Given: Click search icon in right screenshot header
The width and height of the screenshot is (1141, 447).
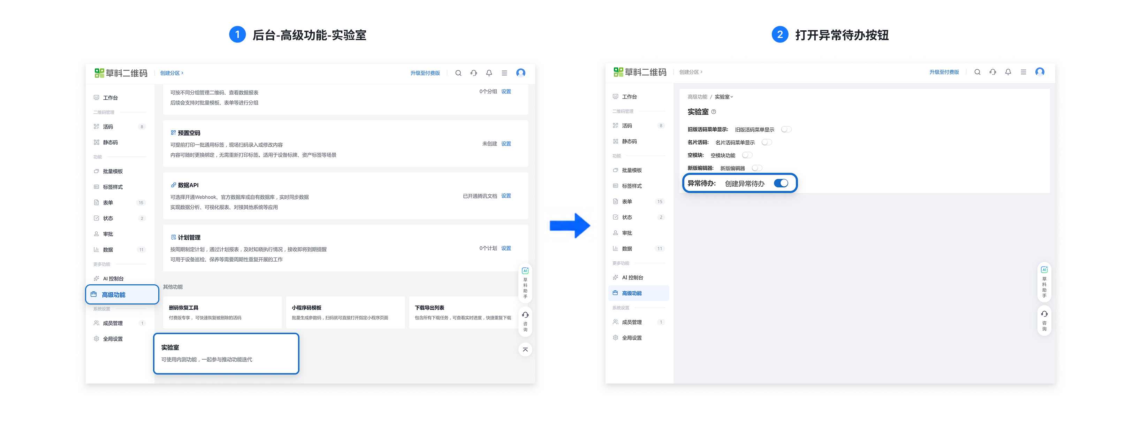Looking at the screenshot, I should pos(977,72).
